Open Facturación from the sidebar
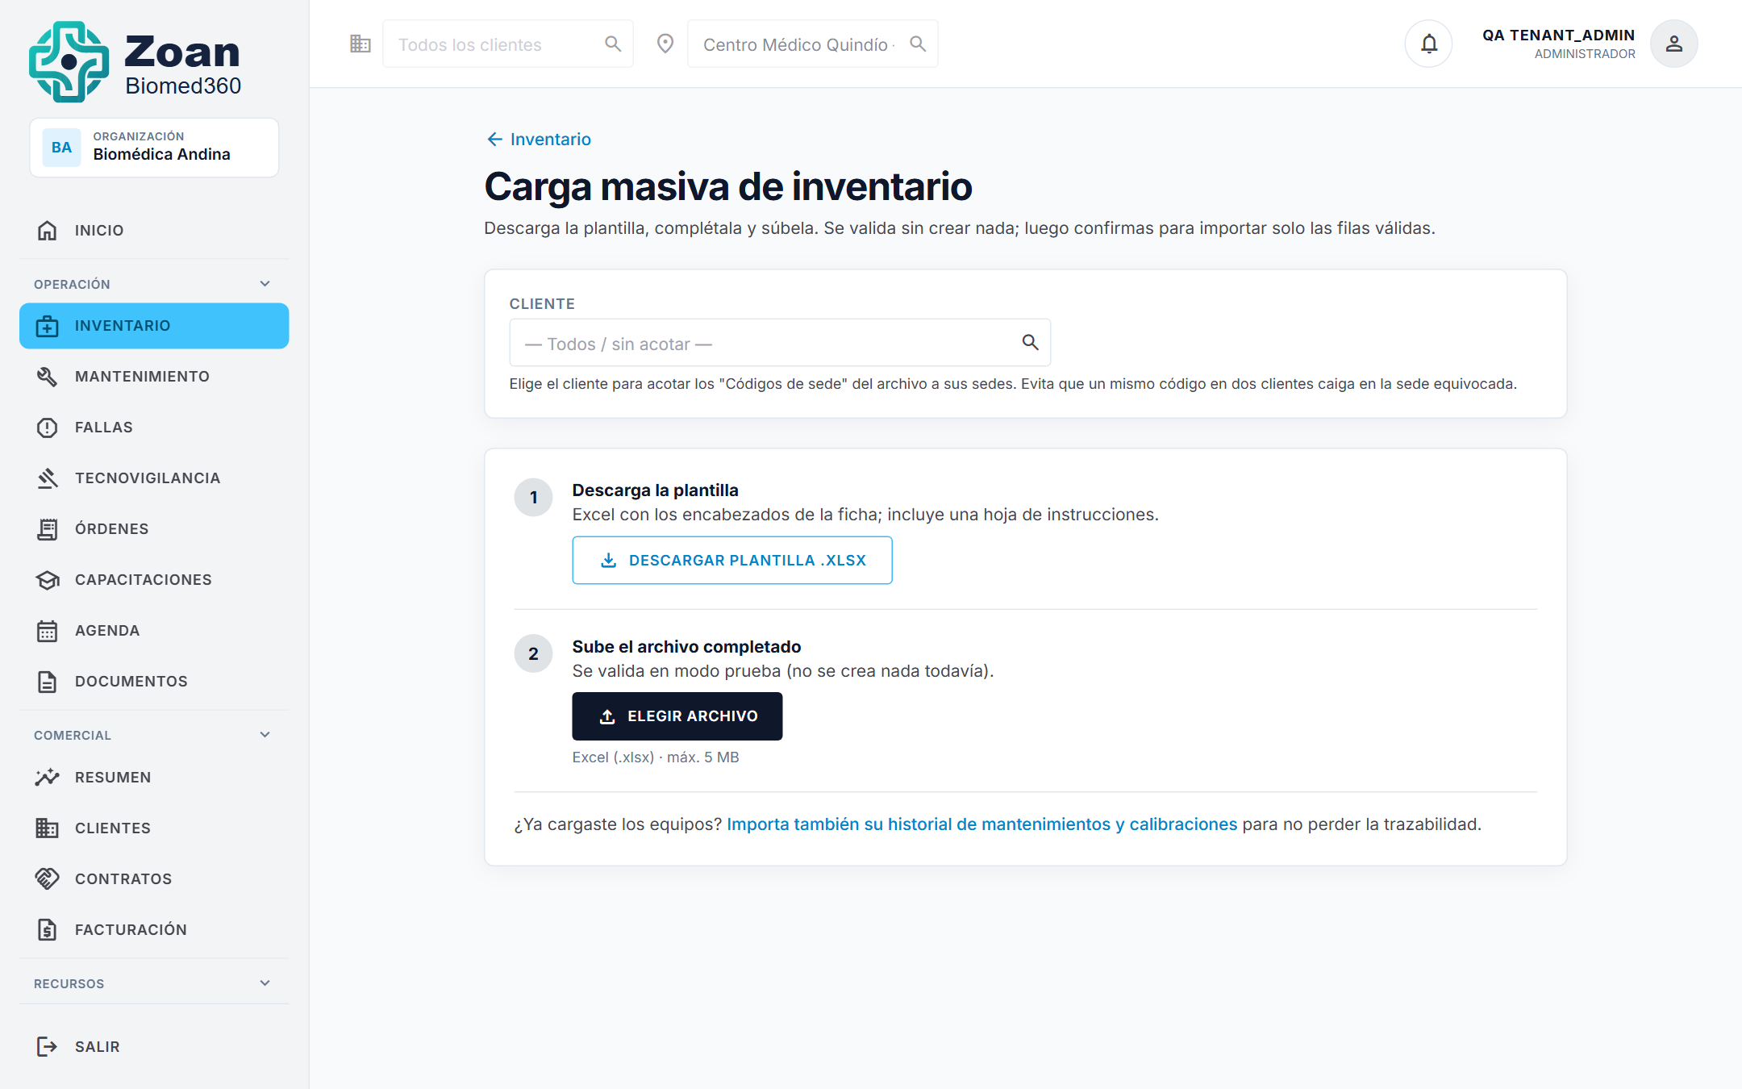1742x1089 pixels. pyautogui.click(x=154, y=930)
